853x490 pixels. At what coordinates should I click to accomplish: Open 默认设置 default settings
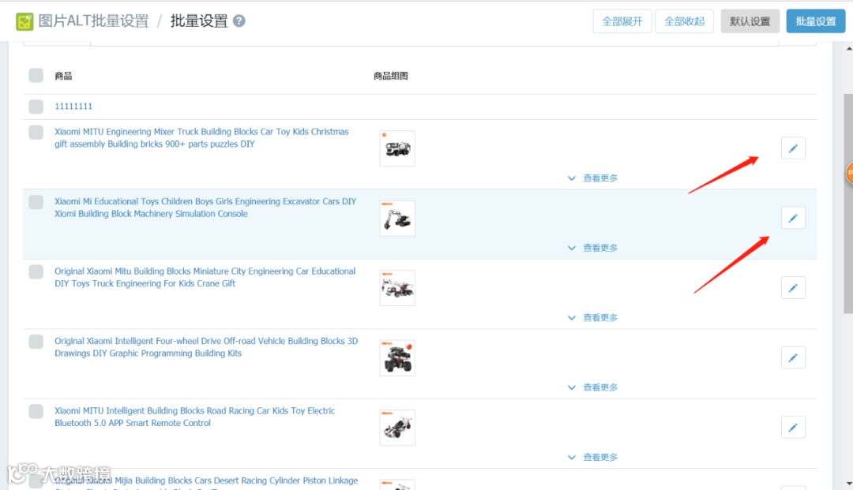750,21
